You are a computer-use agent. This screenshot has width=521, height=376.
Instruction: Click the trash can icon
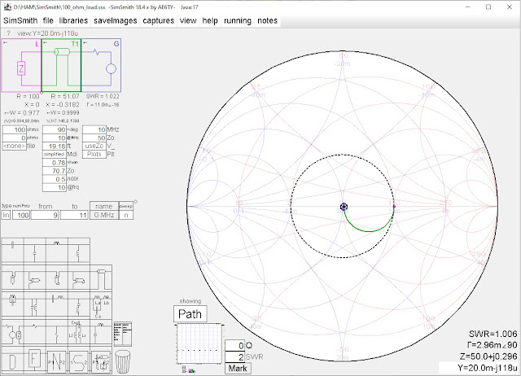click(x=123, y=361)
